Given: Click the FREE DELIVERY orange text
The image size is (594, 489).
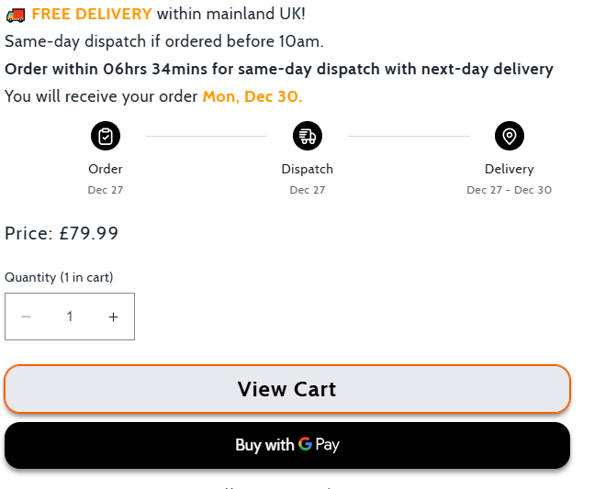Looking at the screenshot, I should pyautogui.click(x=92, y=15).
